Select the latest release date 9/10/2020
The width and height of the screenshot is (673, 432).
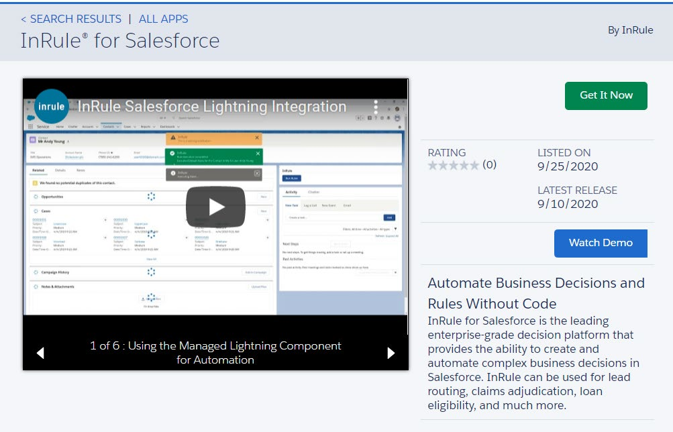click(x=568, y=204)
